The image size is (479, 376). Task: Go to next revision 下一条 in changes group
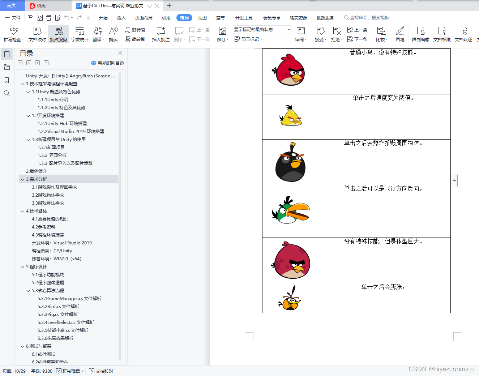click(x=357, y=39)
